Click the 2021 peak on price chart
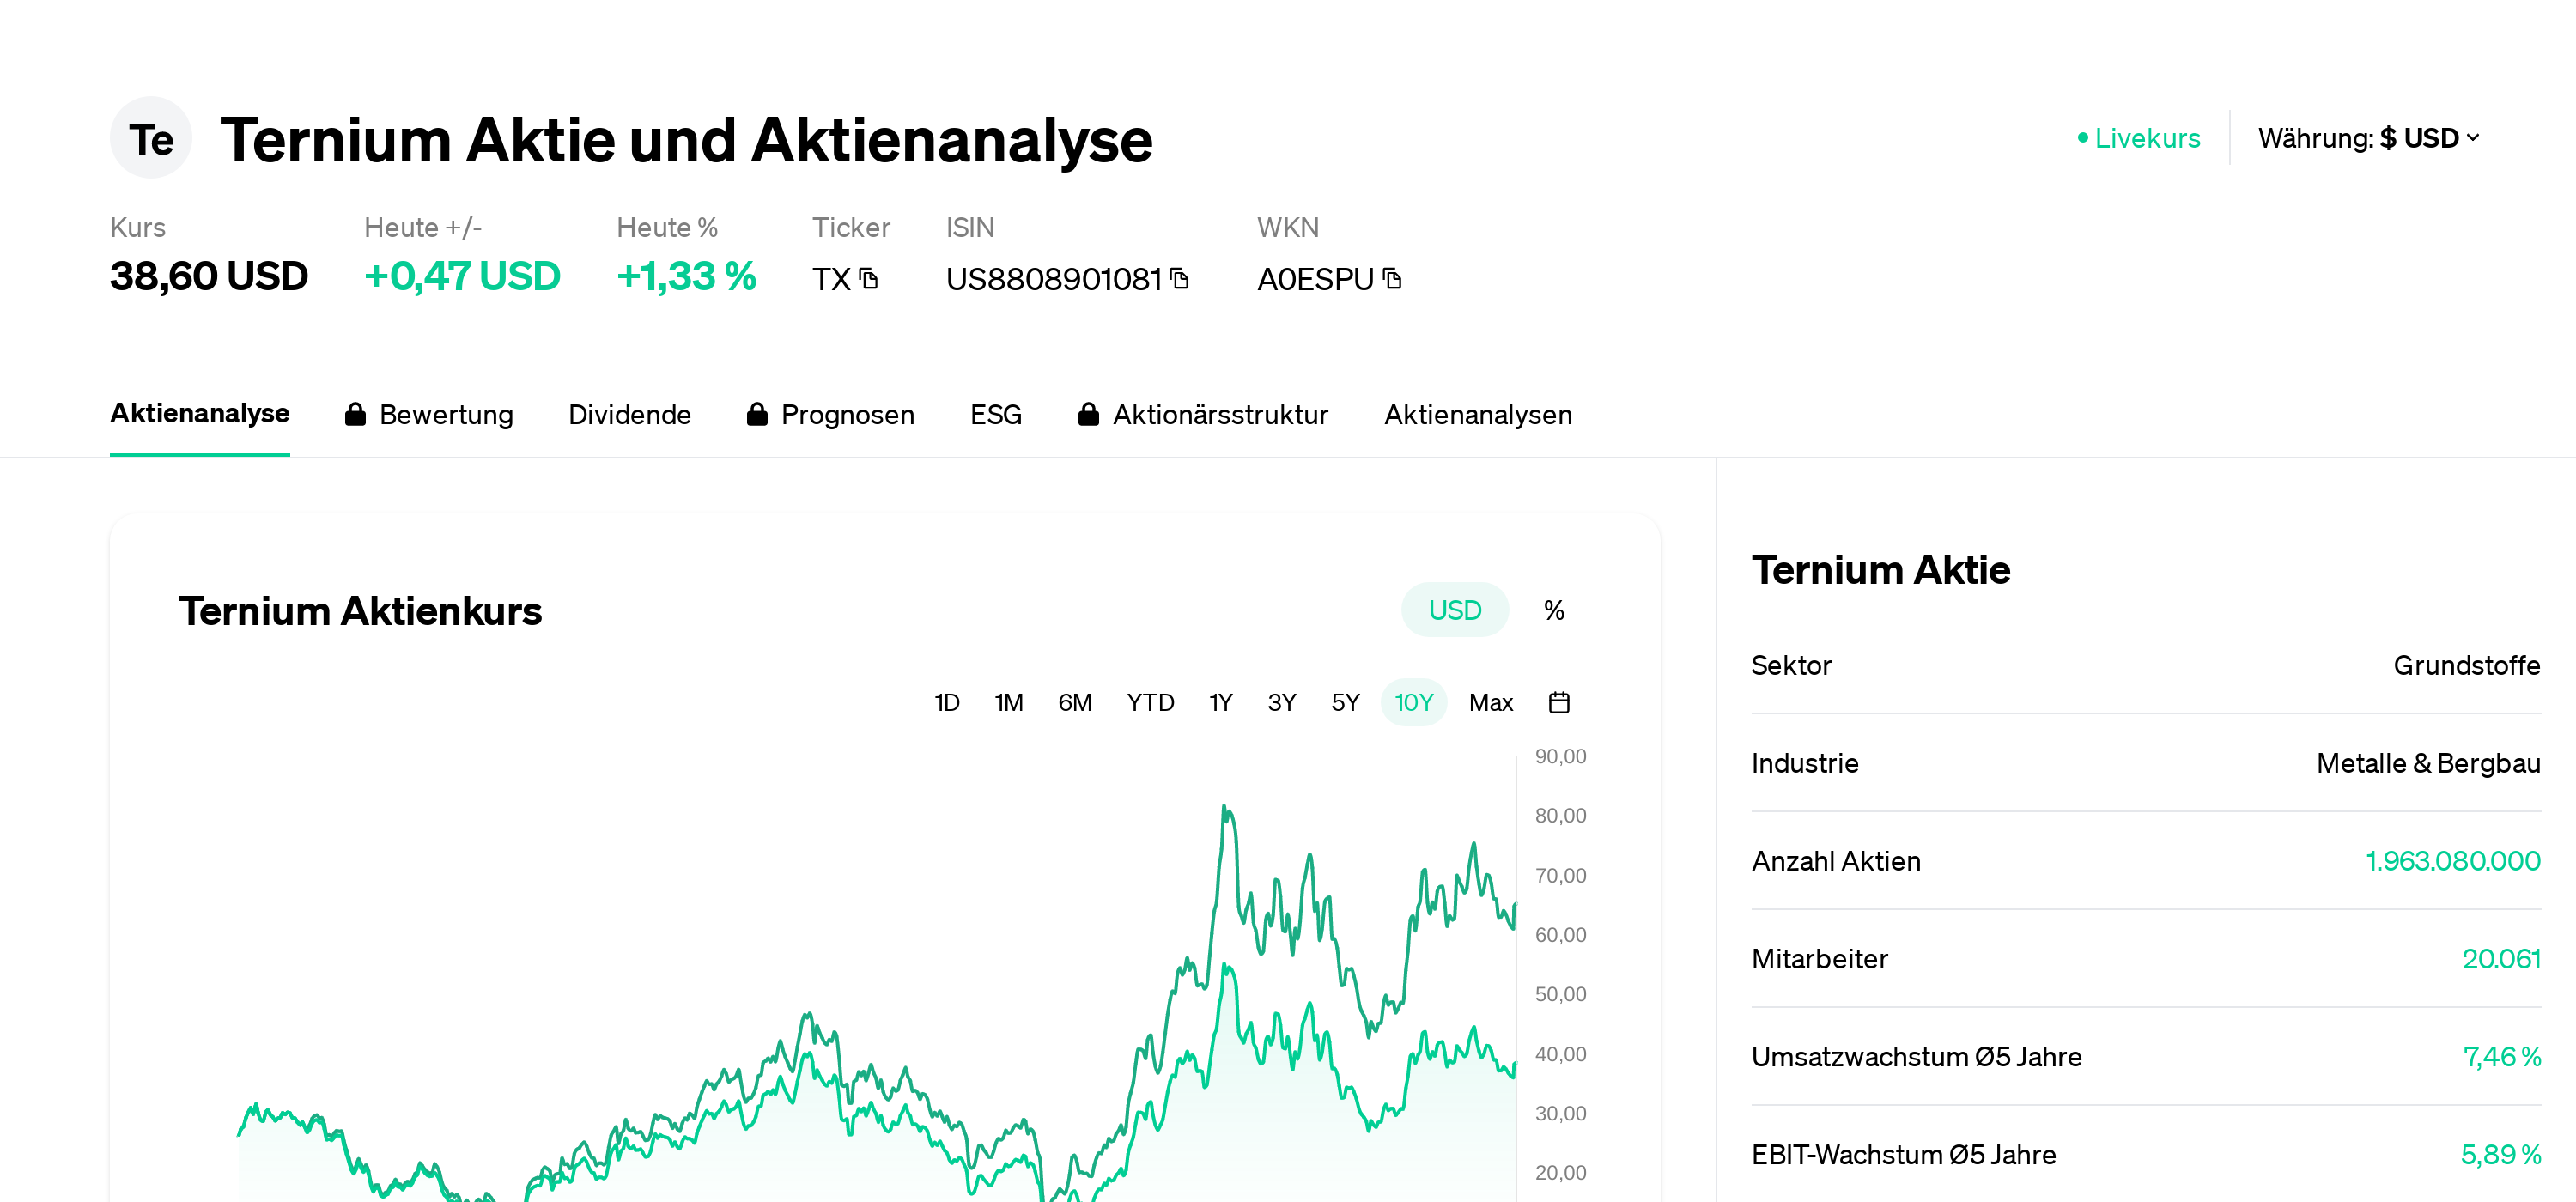 coord(1225,807)
